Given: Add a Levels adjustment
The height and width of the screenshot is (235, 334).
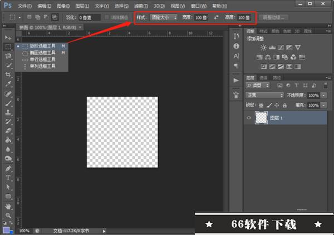Looking at the screenshot, I should [272, 47].
